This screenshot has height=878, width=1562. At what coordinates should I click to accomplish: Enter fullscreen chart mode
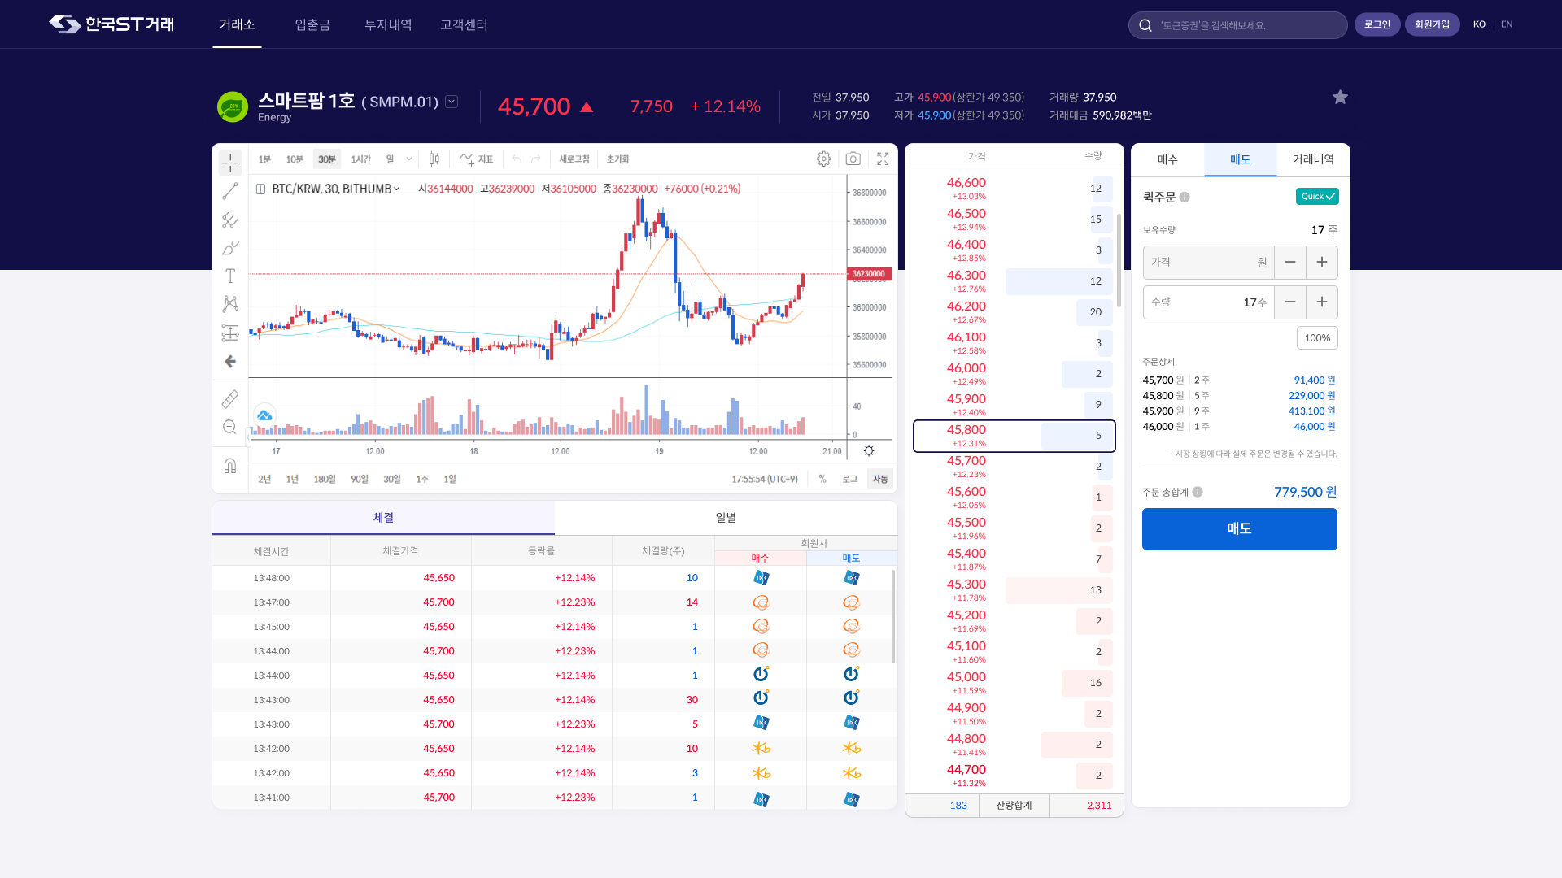tap(883, 159)
